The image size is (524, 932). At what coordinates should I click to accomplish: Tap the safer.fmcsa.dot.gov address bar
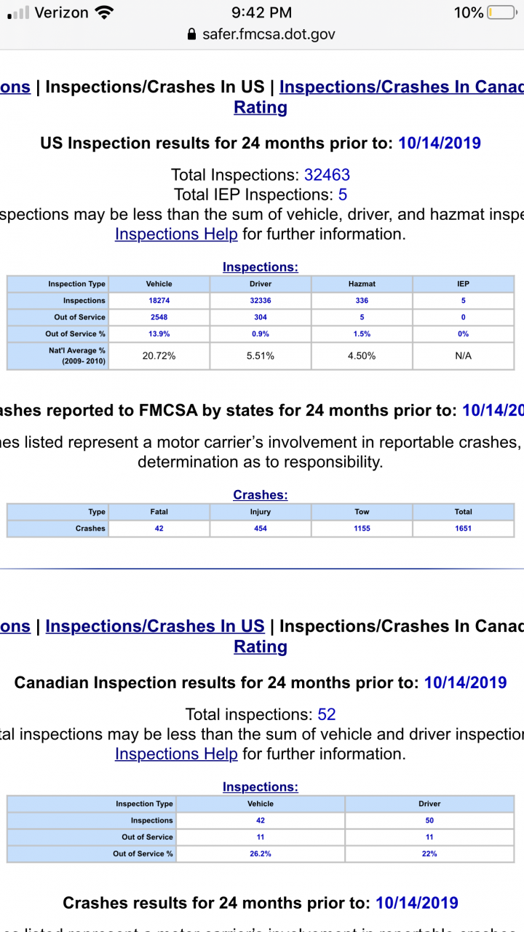269,34
